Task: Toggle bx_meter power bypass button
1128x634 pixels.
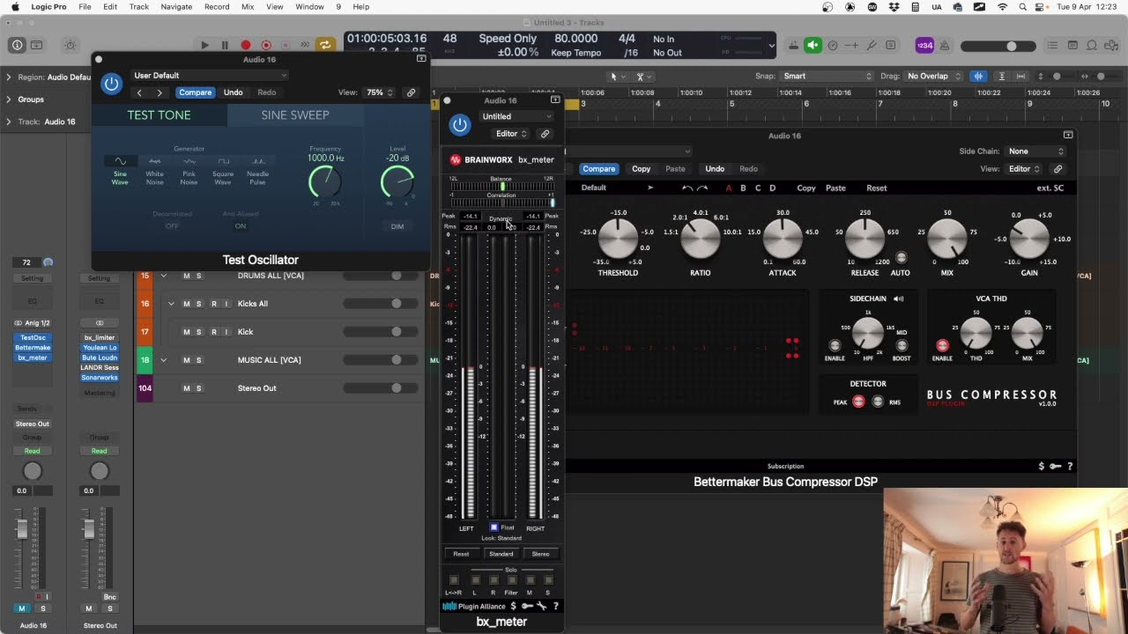Action: coord(460,125)
